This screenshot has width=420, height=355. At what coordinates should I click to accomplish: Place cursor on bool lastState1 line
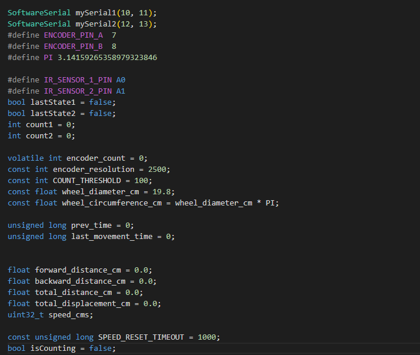point(62,102)
